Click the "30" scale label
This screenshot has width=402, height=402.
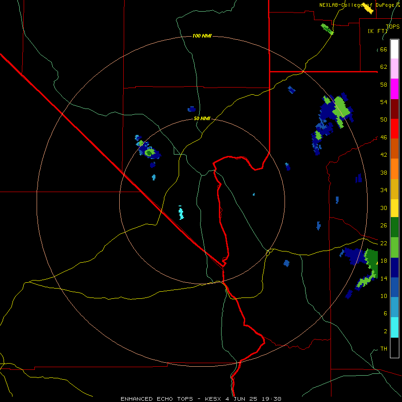[x=384, y=208]
